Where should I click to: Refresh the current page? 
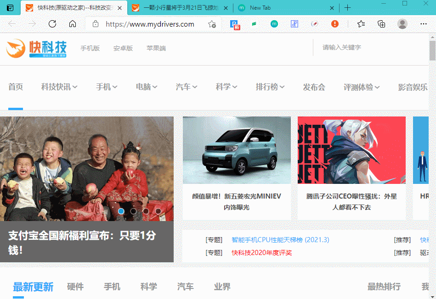click(52, 24)
